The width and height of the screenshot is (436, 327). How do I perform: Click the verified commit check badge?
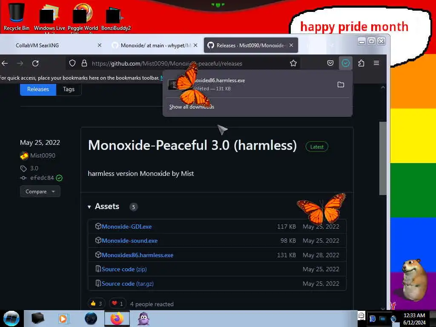point(59,178)
